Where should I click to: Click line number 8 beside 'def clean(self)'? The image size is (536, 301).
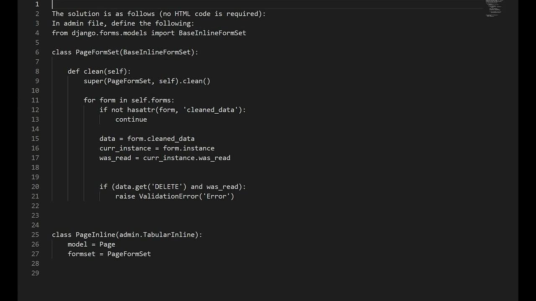pyautogui.click(x=37, y=71)
